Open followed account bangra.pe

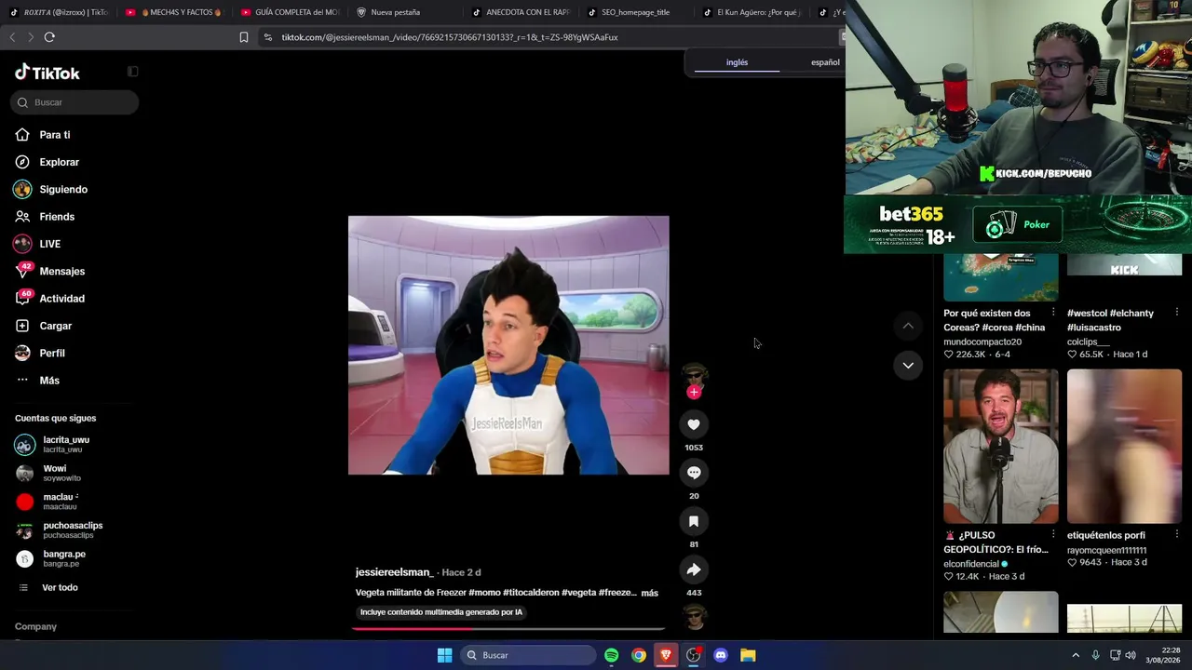[x=51, y=558]
